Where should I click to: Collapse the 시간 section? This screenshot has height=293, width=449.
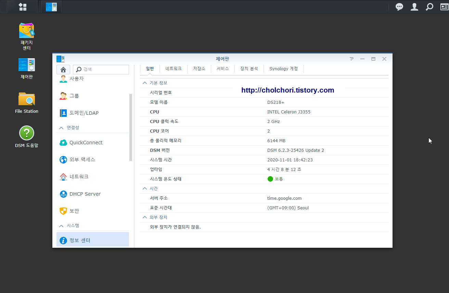[144, 188]
